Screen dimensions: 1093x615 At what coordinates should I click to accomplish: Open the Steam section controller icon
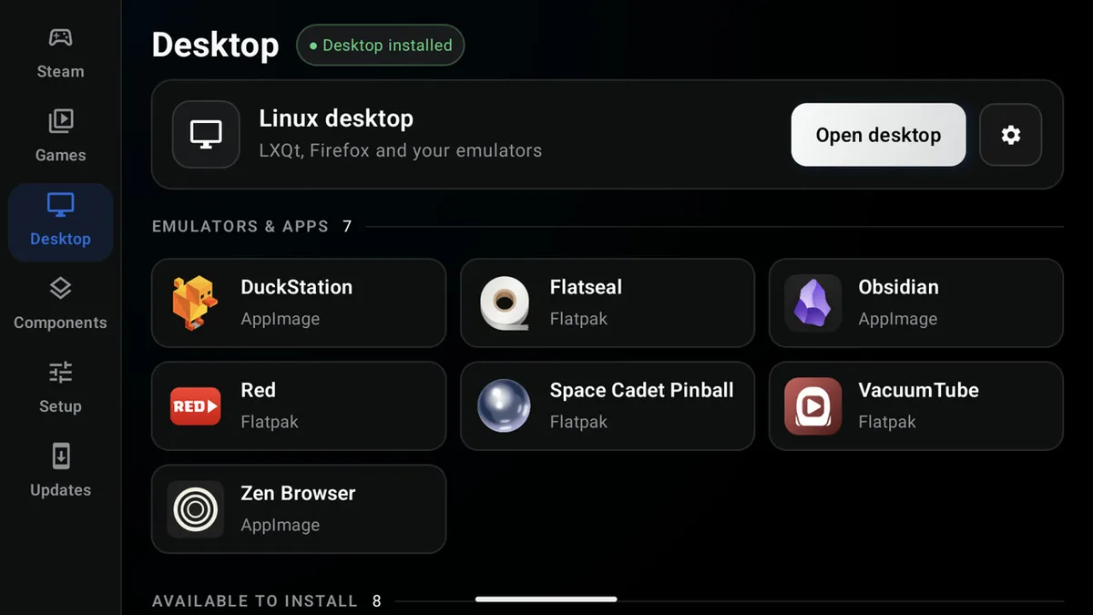point(60,37)
